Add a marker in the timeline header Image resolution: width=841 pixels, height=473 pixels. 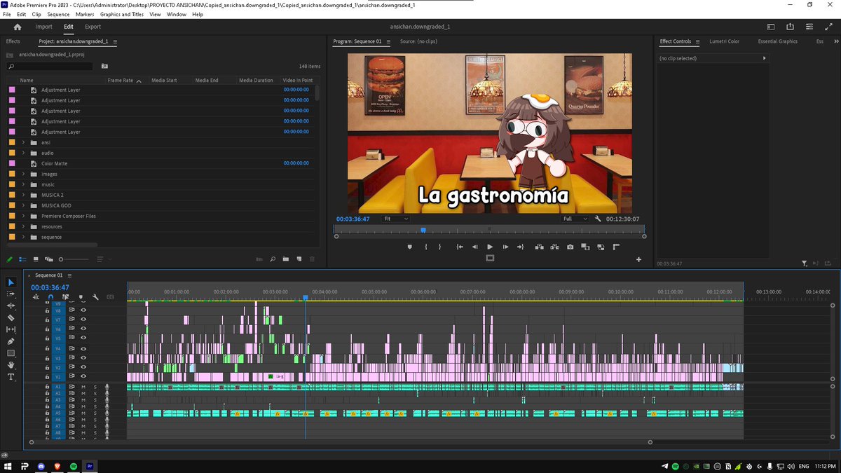pos(80,297)
